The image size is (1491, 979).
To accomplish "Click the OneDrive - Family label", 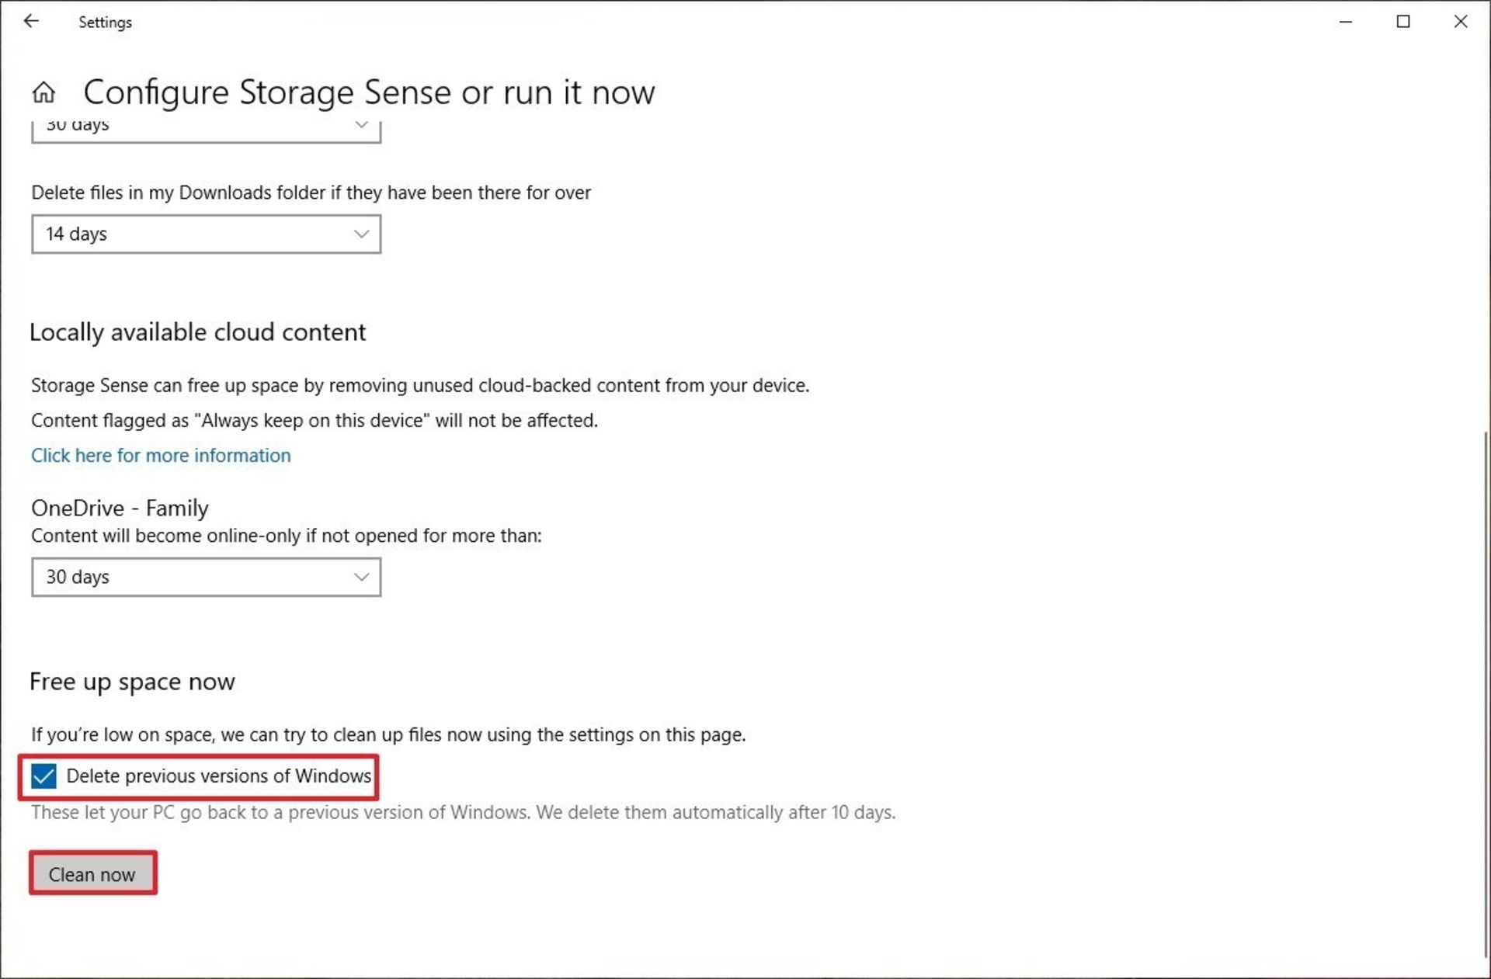I will (120, 508).
